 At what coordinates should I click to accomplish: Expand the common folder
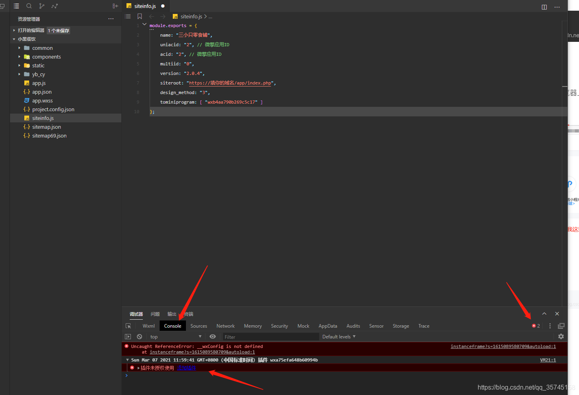19,48
